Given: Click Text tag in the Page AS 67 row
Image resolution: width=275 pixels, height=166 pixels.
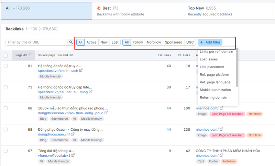Looking at the screenshot, I should pos(201,161).
